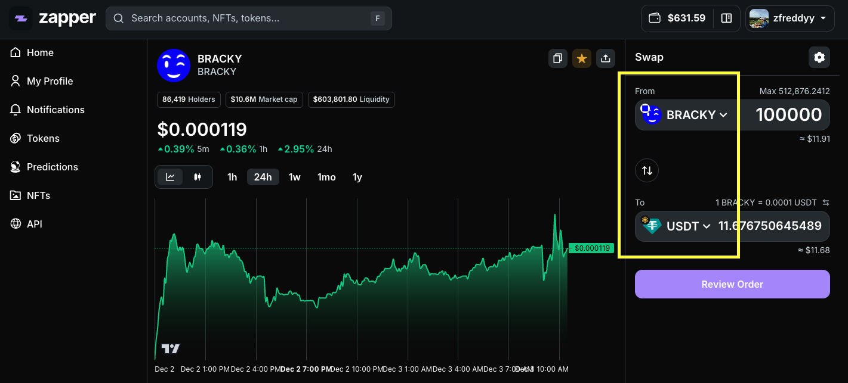Switch to the candlestick chart view

point(198,177)
